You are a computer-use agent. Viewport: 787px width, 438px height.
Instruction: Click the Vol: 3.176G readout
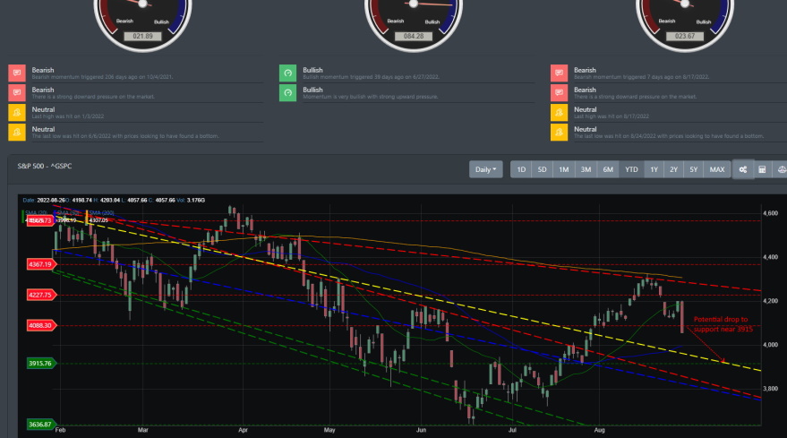(x=192, y=200)
